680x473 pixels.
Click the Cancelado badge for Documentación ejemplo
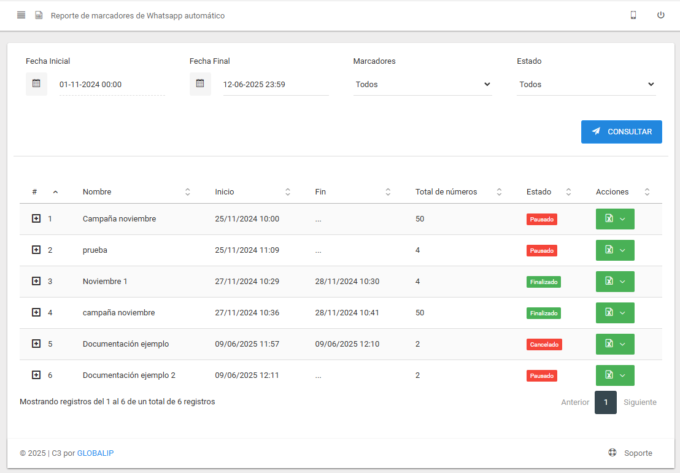pyautogui.click(x=544, y=344)
